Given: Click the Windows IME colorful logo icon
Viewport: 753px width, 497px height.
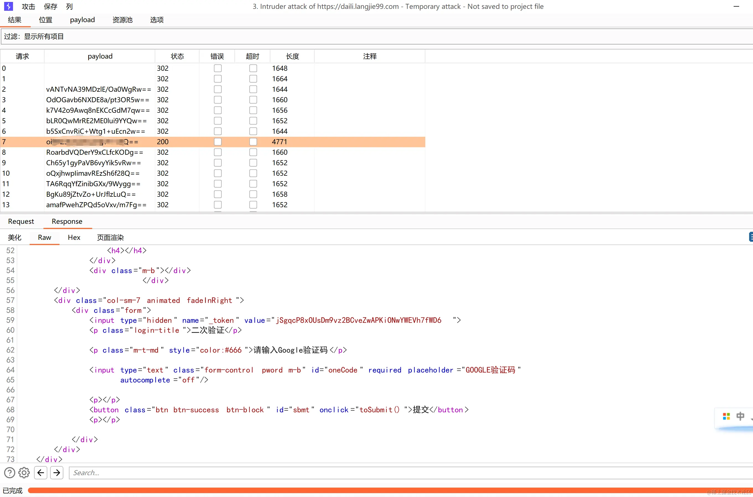Looking at the screenshot, I should tap(726, 416).
